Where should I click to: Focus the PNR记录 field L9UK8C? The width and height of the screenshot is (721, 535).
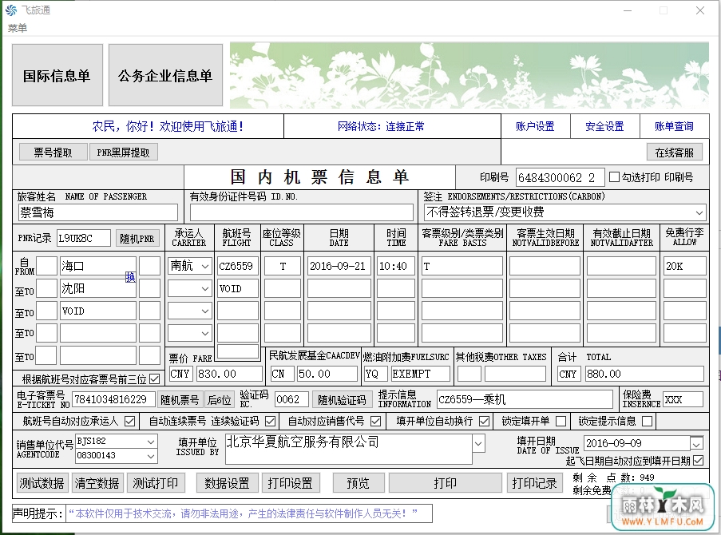click(x=84, y=238)
